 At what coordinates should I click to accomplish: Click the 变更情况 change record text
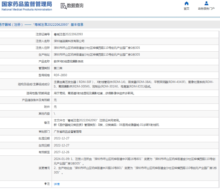(135, 166)
